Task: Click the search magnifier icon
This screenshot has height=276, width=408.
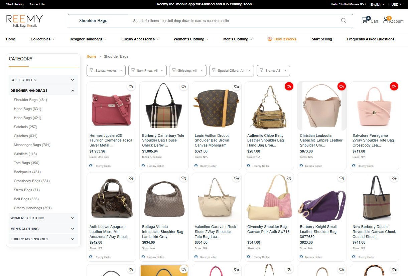Action: [344, 21]
